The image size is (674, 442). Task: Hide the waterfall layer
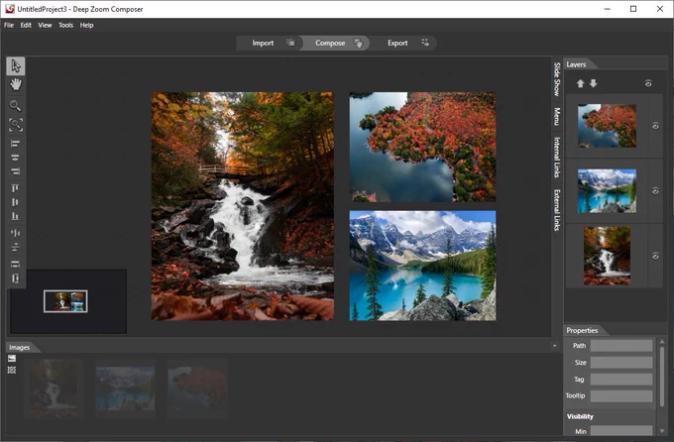[655, 257]
